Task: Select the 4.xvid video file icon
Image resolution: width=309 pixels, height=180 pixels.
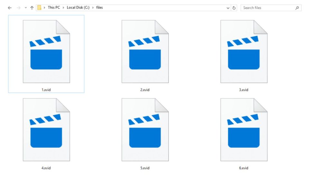Action: (x=46, y=130)
